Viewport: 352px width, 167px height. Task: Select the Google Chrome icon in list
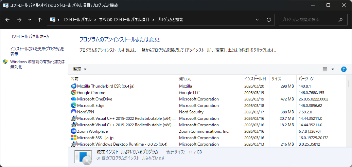click(74, 93)
